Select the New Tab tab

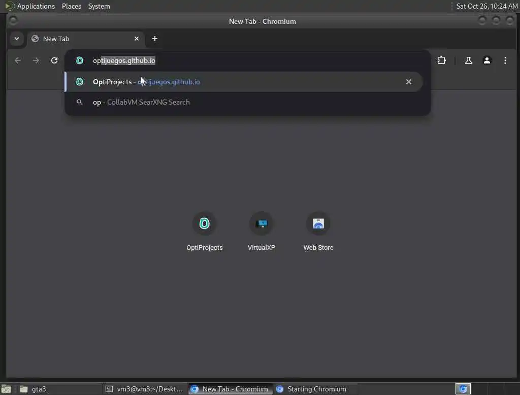click(85, 39)
